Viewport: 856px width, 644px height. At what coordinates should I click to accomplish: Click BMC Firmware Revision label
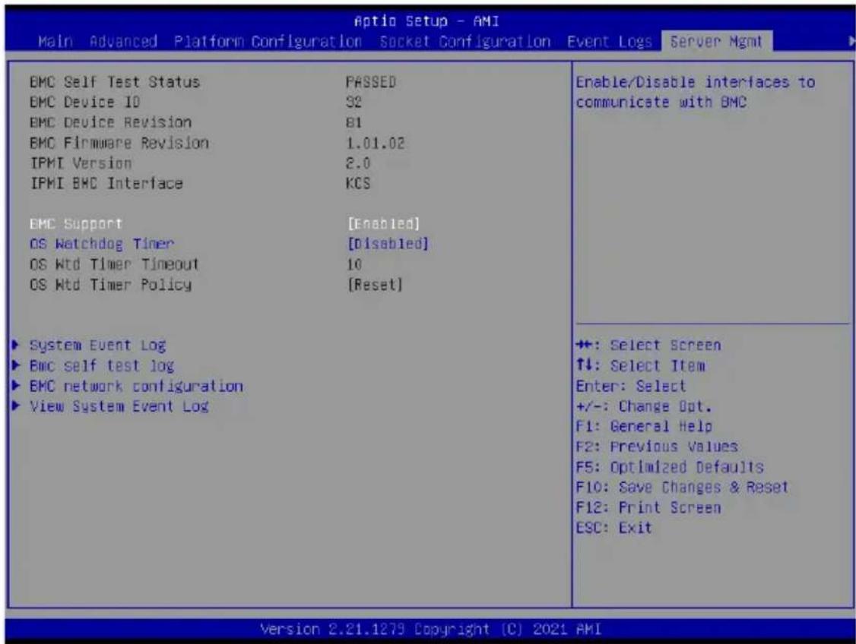pos(119,144)
